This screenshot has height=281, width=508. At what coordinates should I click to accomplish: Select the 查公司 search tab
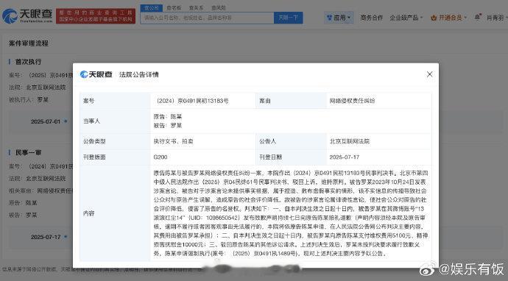(x=152, y=8)
